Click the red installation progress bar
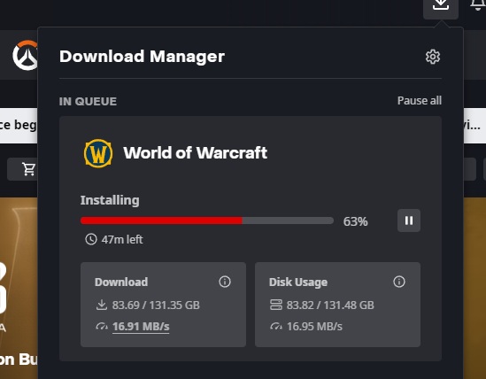The image size is (486, 379). pyautogui.click(x=207, y=220)
